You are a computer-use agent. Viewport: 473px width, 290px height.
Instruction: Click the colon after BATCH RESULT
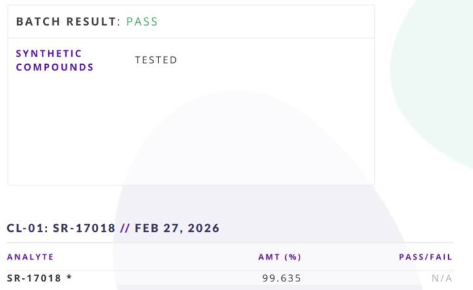click(x=118, y=22)
